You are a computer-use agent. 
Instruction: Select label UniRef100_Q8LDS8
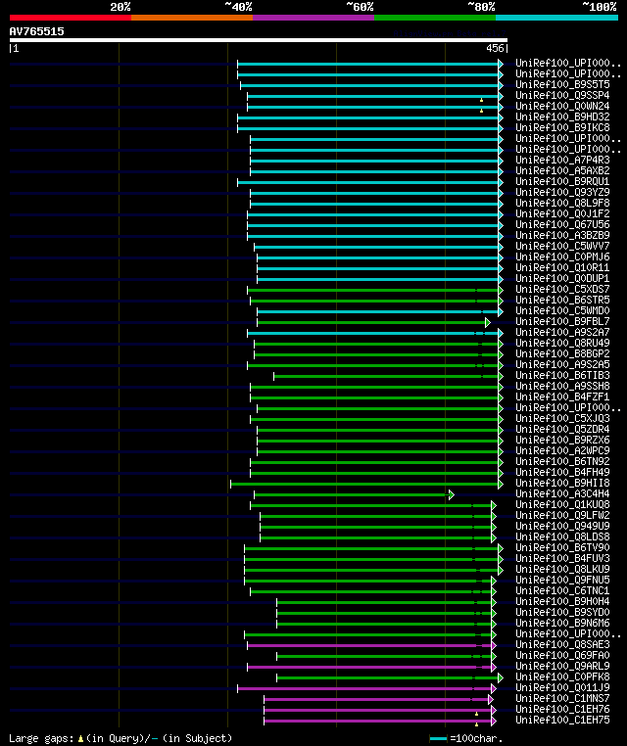[562, 537]
